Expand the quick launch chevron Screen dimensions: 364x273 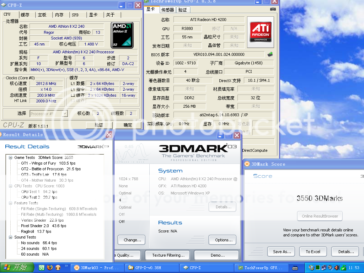[x=66, y=266]
